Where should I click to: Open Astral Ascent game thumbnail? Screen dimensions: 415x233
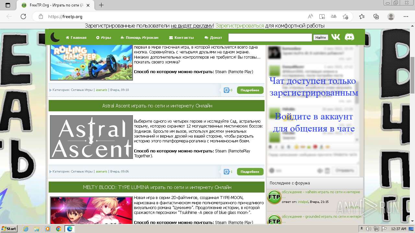pos(91,137)
